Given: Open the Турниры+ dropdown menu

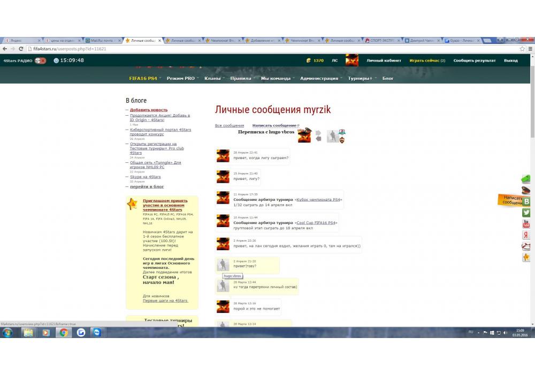Looking at the screenshot, I should (360, 78).
